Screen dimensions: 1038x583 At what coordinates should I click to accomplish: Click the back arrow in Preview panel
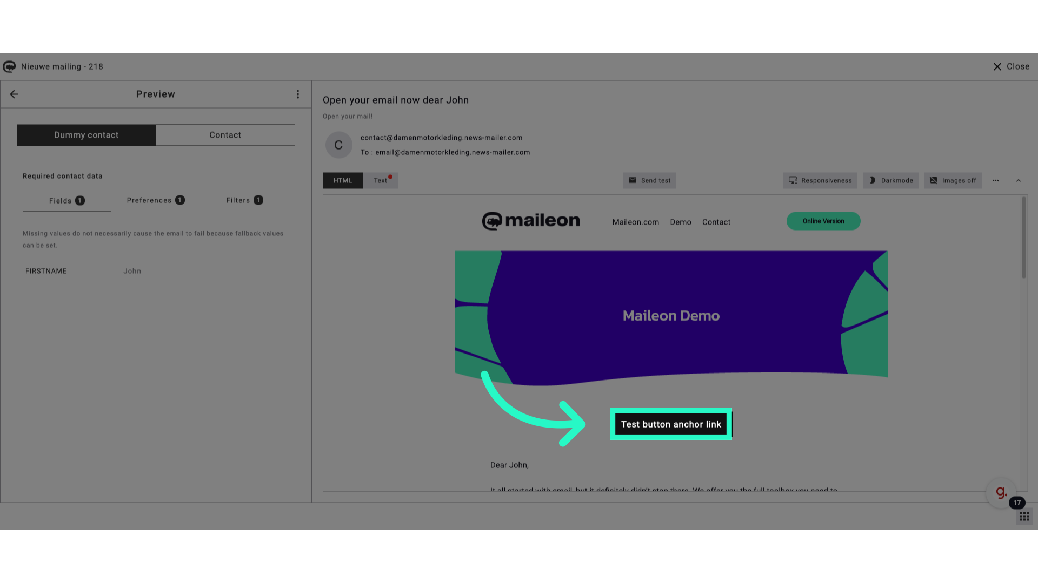(x=14, y=94)
